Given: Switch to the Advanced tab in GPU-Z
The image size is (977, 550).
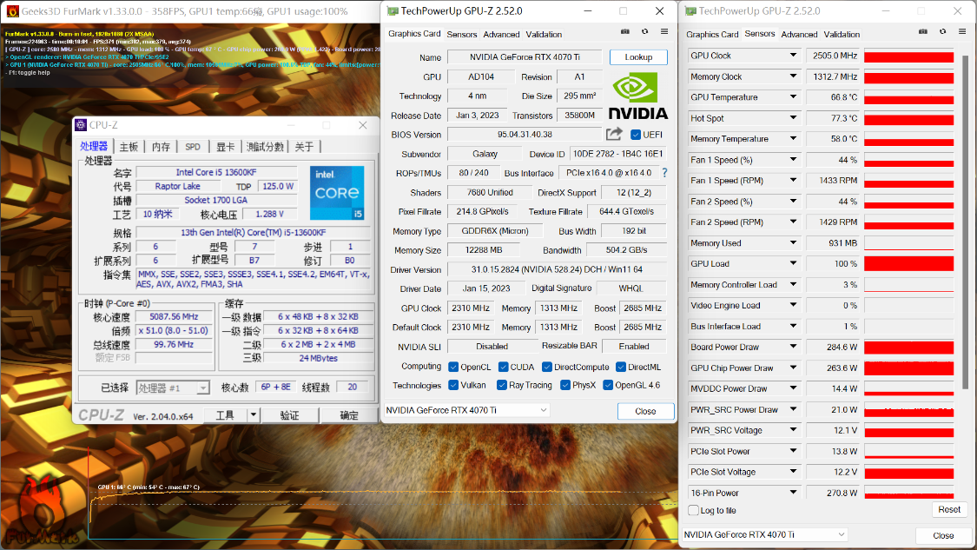Looking at the screenshot, I should point(501,34).
